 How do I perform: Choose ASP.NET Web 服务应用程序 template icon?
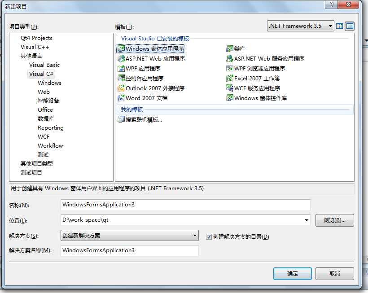click(229, 58)
